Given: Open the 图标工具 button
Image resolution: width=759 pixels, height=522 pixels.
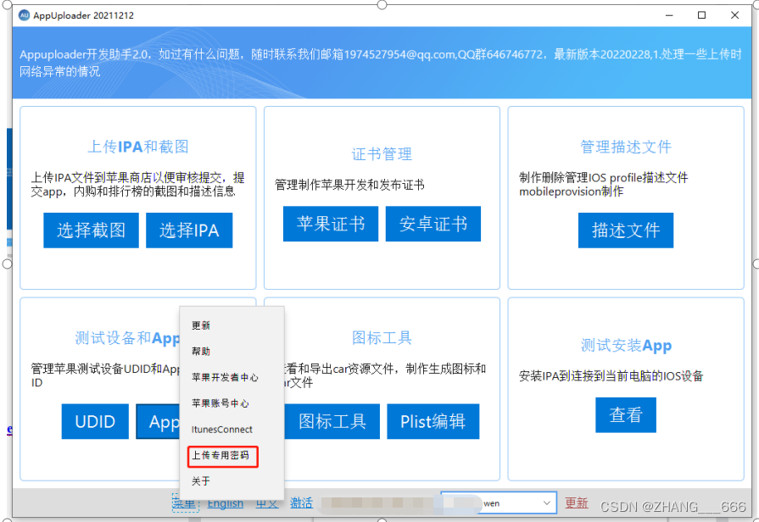Looking at the screenshot, I should click(x=332, y=421).
